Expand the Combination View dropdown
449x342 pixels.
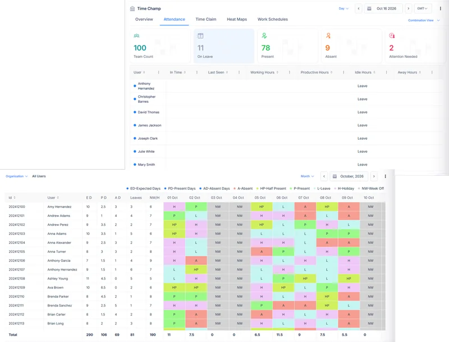click(424, 20)
